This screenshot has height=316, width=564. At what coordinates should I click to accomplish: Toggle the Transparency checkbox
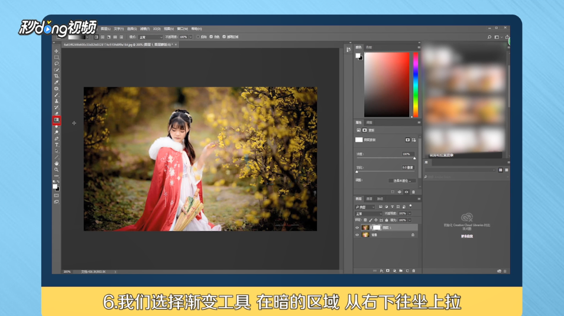point(224,37)
